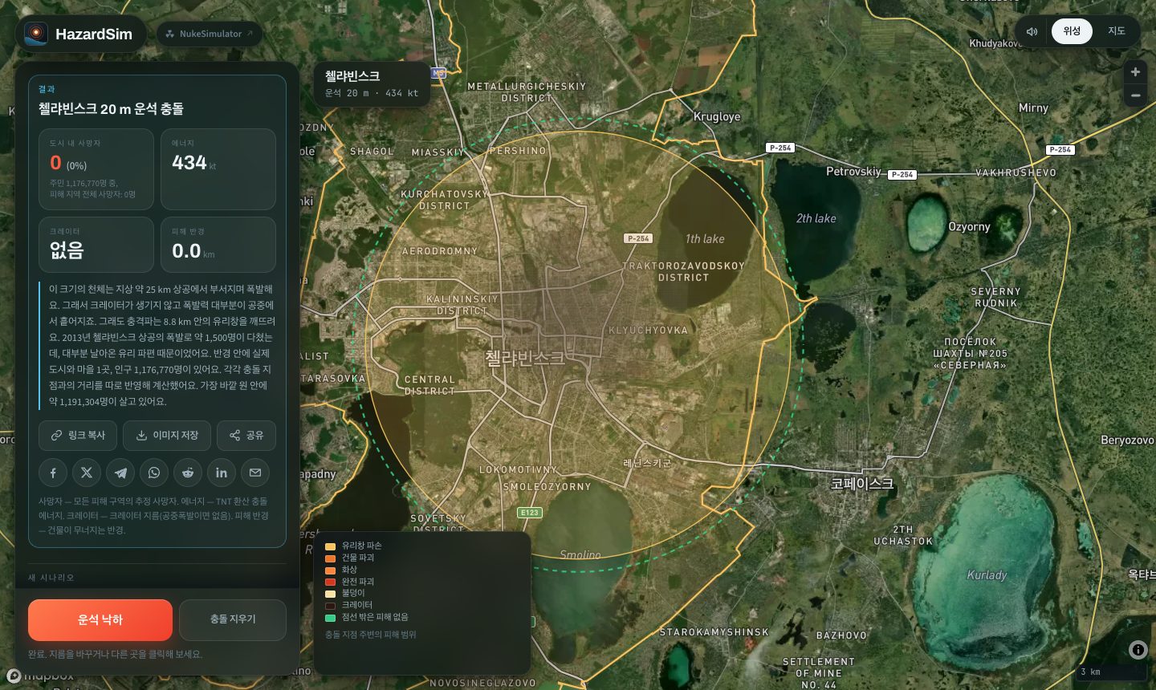Viewport: 1156px width, 690px height.
Task: Click the 첼랴빈스크 20 m 운석 충돌 title
Action: (111, 108)
